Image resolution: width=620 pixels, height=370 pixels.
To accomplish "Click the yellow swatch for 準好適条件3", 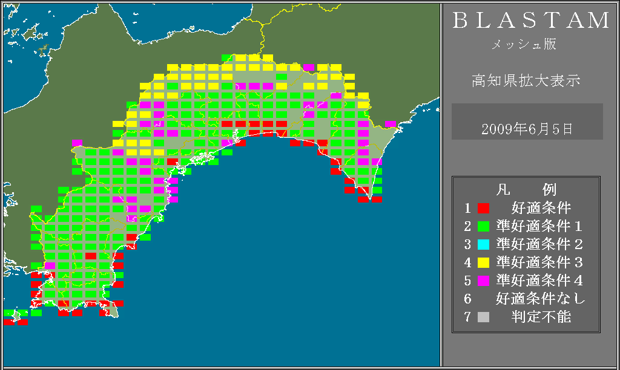I will point(483,262).
